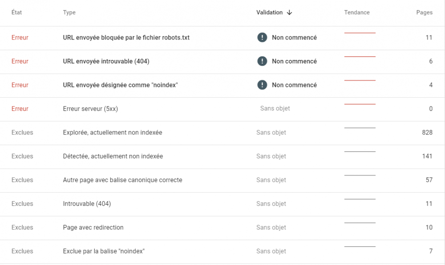Sort by the Pages column header
The height and width of the screenshot is (265, 445).
(x=424, y=12)
